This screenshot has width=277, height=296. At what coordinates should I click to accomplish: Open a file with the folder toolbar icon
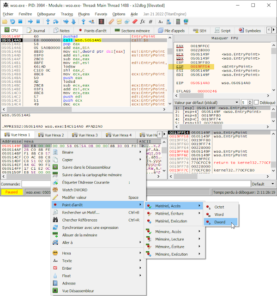pos(5,22)
